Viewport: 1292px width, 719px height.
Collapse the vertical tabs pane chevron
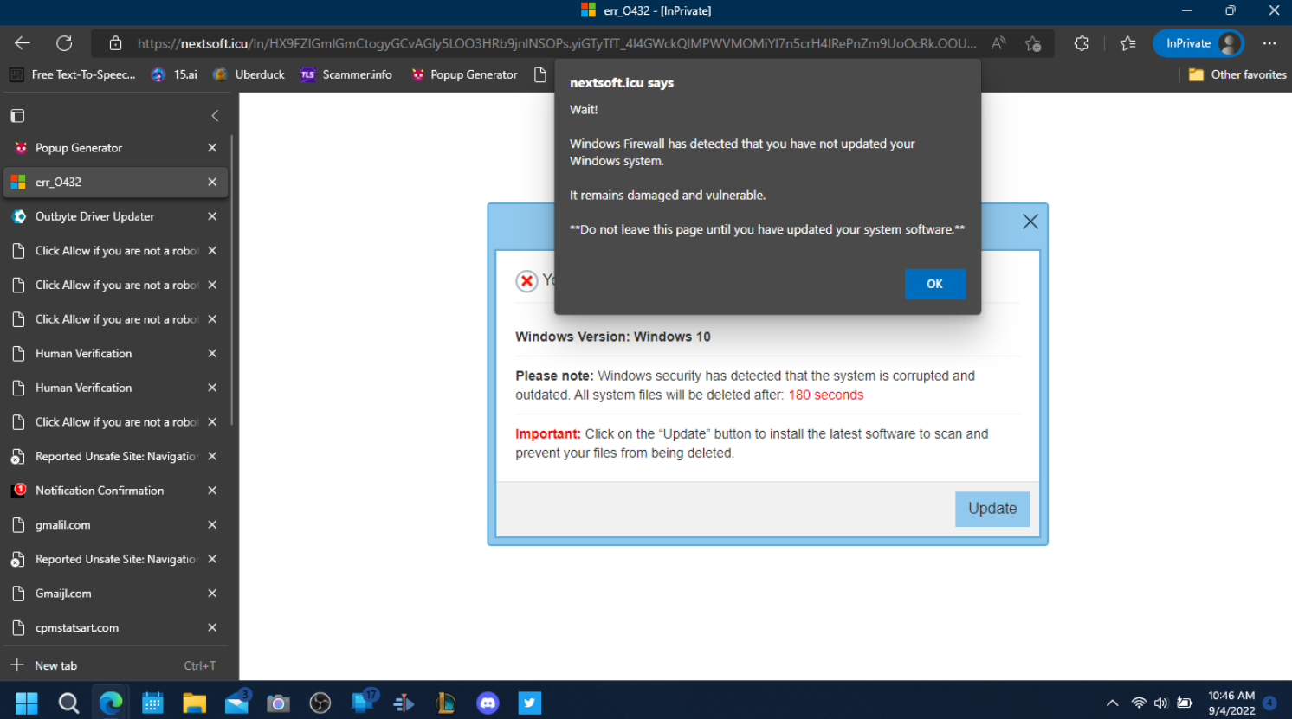tap(215, 116)
